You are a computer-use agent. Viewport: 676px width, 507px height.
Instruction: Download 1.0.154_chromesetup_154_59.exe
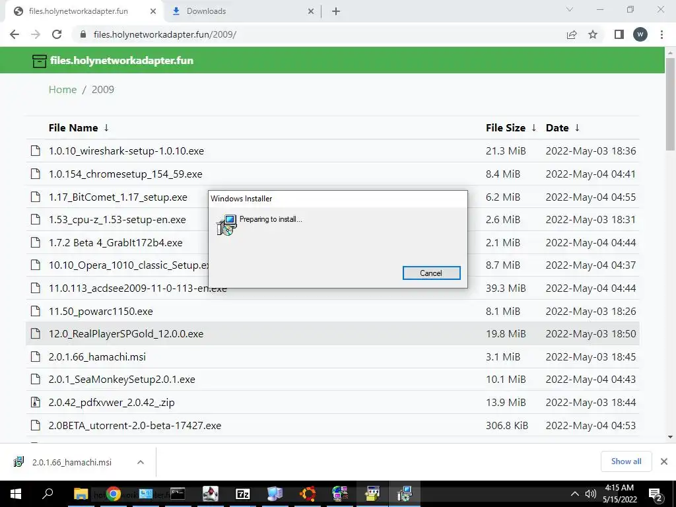tap(125, 174)
